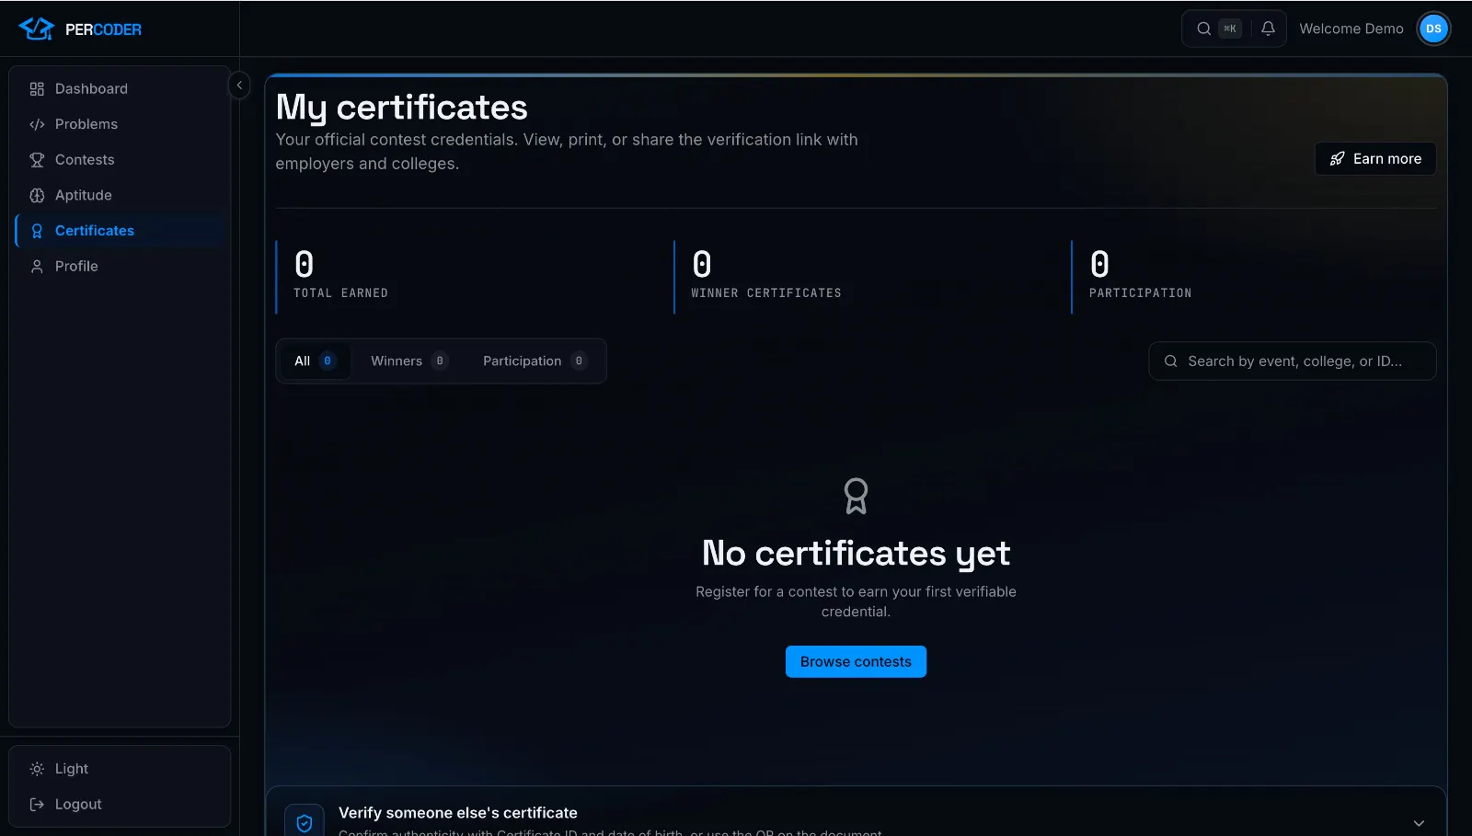Click the Profile person icon

tap(37, 267)
